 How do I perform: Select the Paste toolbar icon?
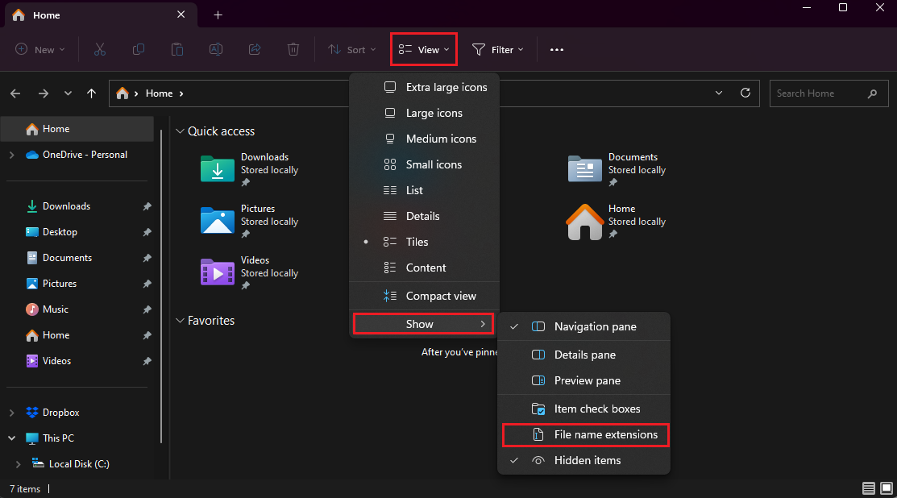pyautogui.click(x=177, y=49)
